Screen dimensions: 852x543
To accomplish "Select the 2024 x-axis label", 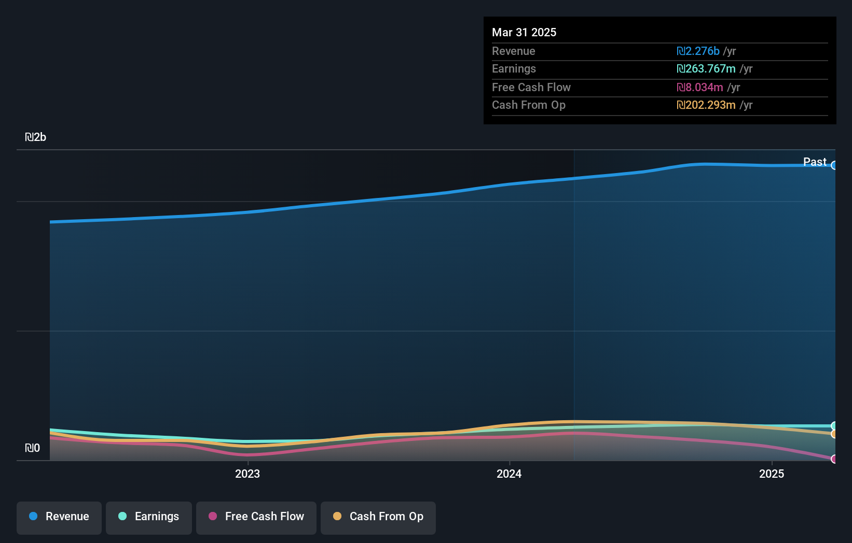I will 509,474.
